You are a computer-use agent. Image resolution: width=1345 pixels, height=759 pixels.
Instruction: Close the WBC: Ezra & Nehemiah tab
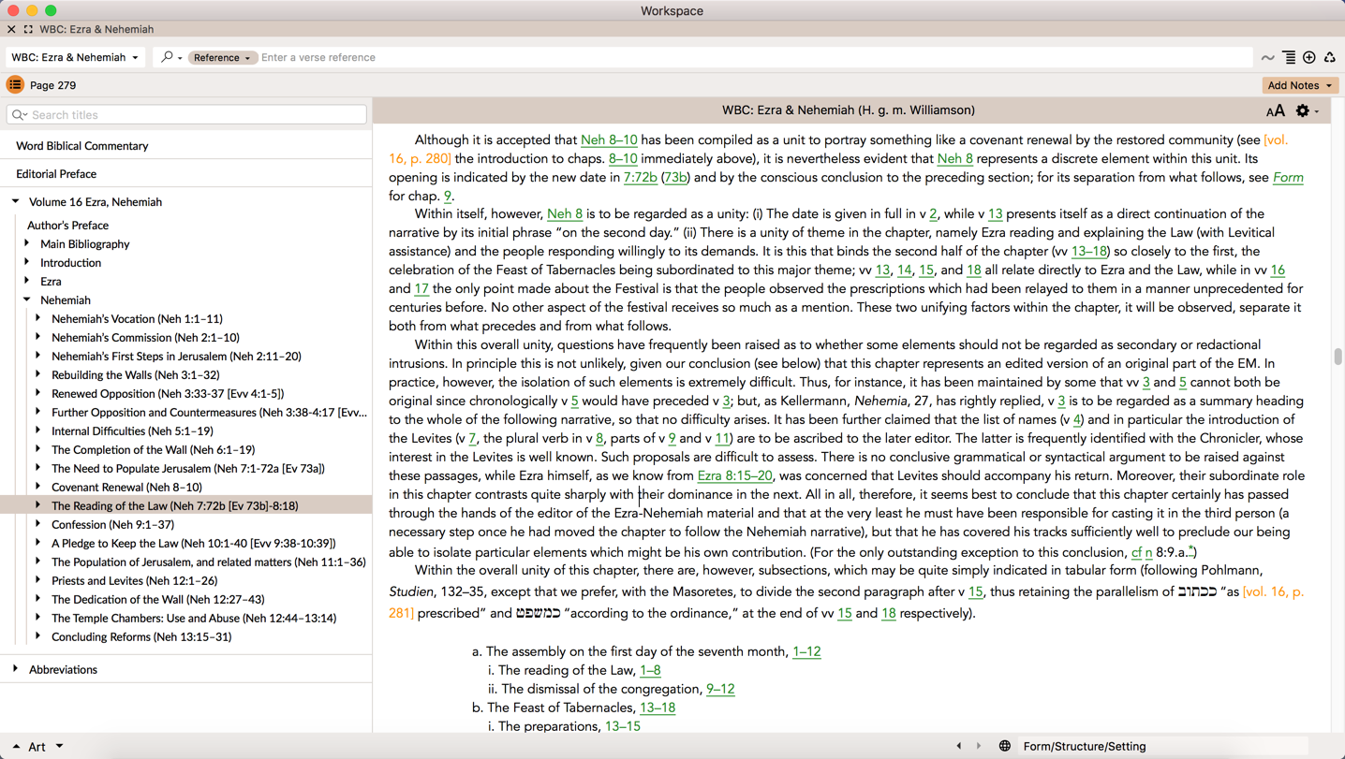coord(11,29)
